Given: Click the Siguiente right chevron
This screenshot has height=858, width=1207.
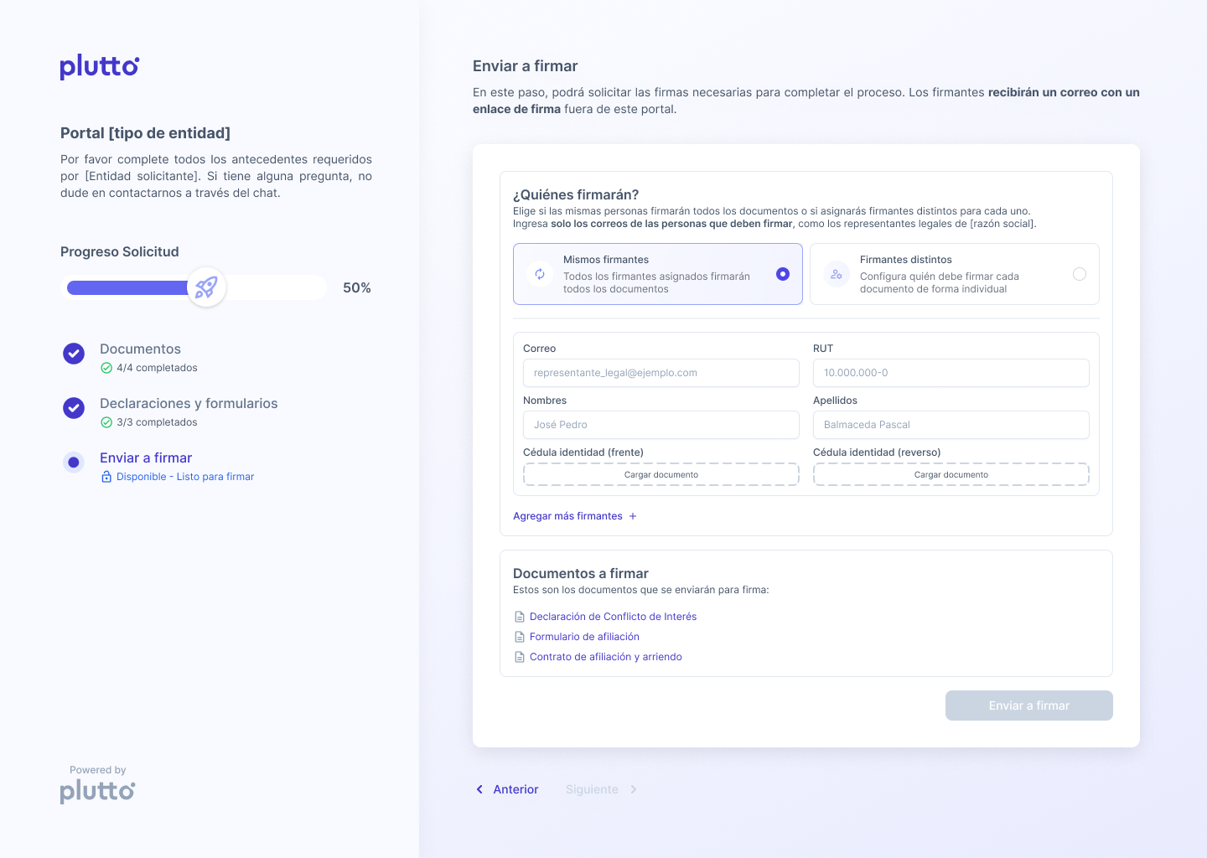Looking at the screenshot, I should 634,789.
